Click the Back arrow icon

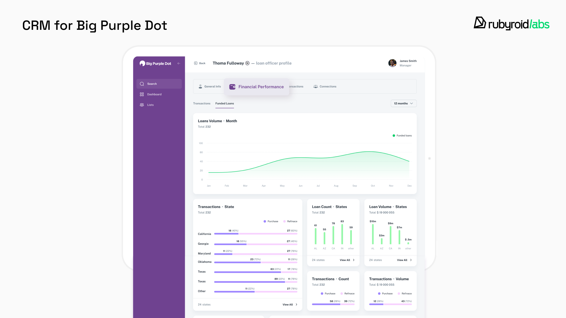point(196,63)
